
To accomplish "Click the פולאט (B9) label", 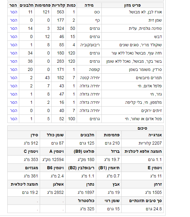I will (x=84, y=152).
